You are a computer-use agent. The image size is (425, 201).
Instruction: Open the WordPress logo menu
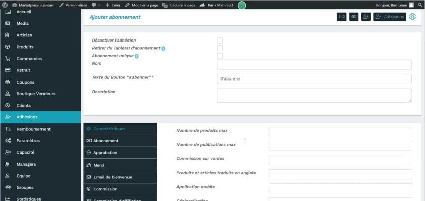click(5, 5)
